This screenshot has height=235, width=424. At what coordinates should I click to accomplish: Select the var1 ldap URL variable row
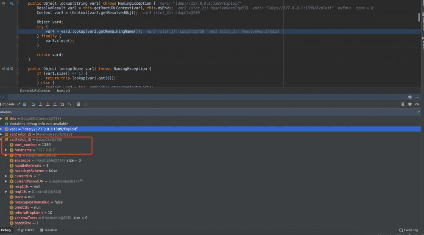[210, 129]
